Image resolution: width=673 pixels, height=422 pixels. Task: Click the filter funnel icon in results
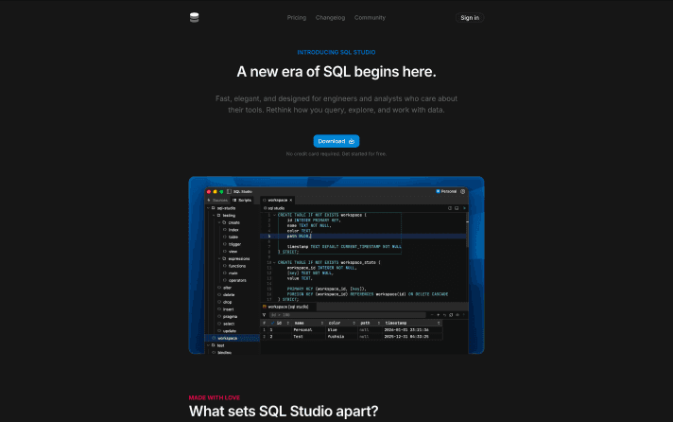tap(264, 315)
